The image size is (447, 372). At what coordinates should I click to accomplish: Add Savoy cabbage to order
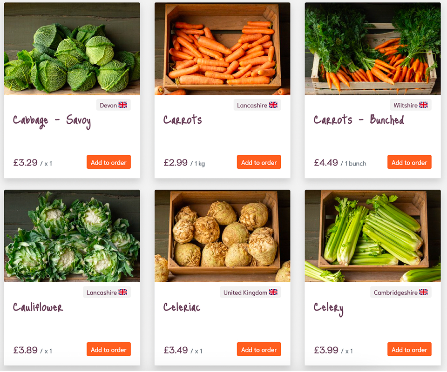(x=108, y=162)
